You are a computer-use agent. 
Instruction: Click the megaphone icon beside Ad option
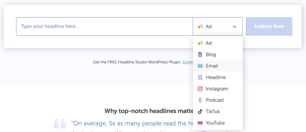point(200,43)
